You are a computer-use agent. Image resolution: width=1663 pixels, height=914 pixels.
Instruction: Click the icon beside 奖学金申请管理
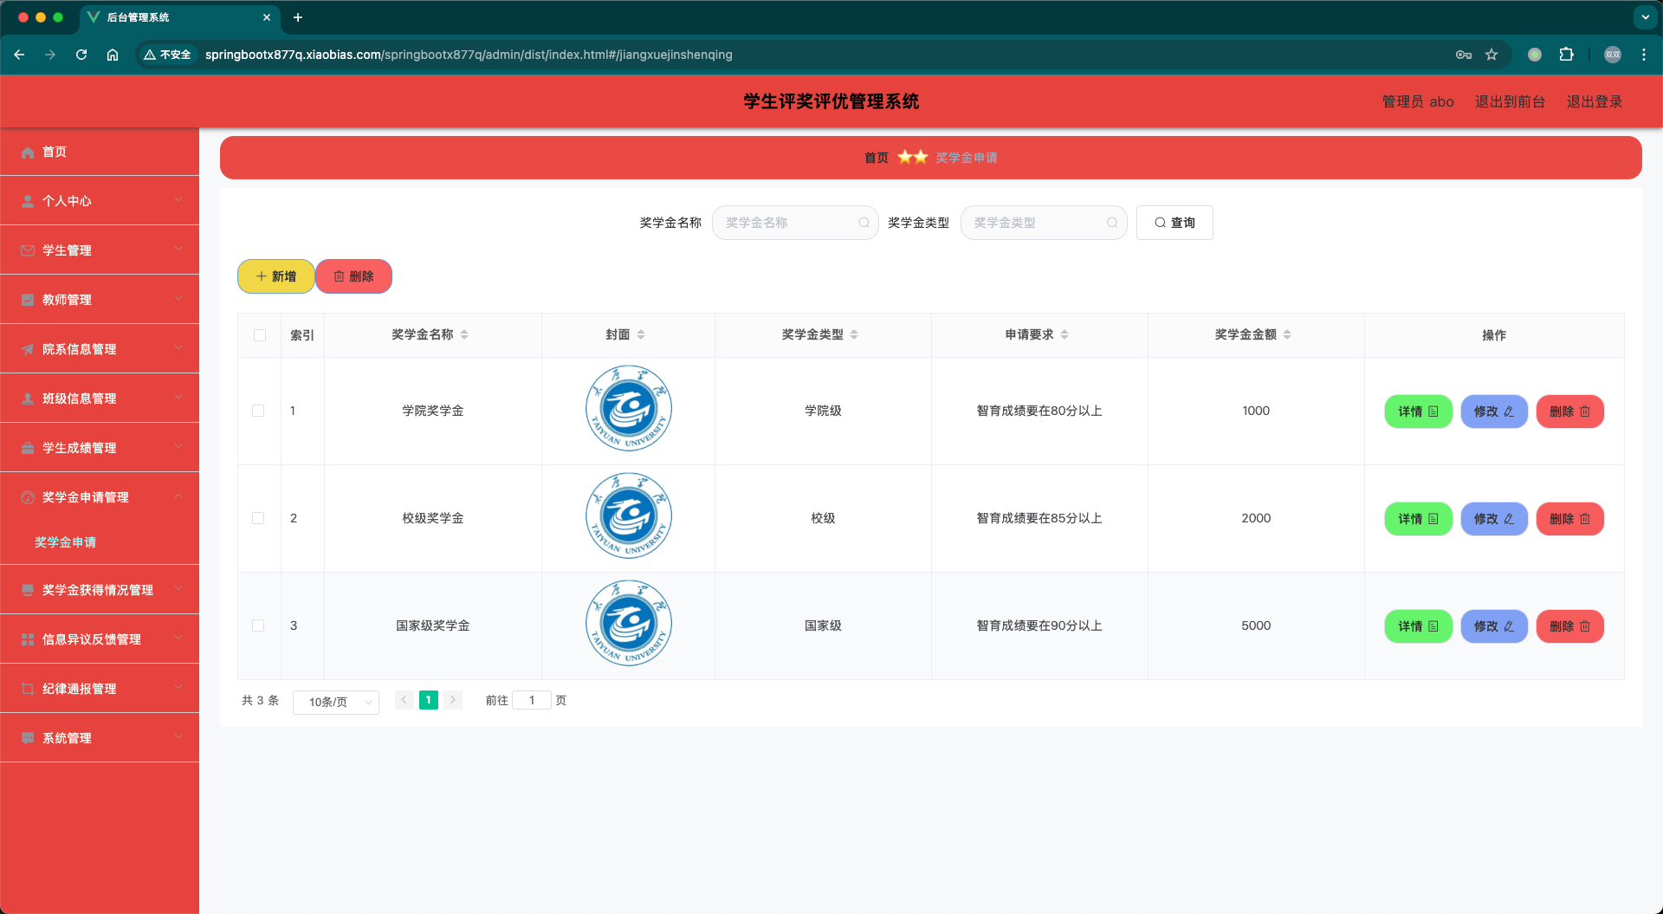pyautogui.click(x=28, y=497)
